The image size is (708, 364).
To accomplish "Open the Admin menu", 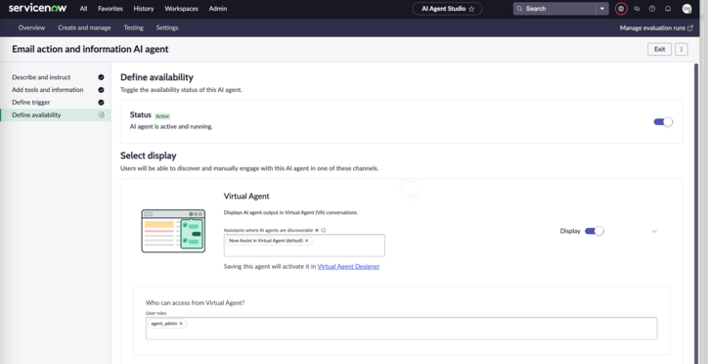I will (218, 9).
